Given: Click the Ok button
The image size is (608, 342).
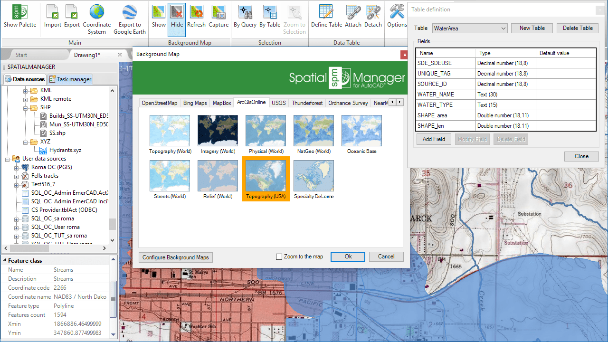Looking at the screenshot, I should (x=348, y=256).
